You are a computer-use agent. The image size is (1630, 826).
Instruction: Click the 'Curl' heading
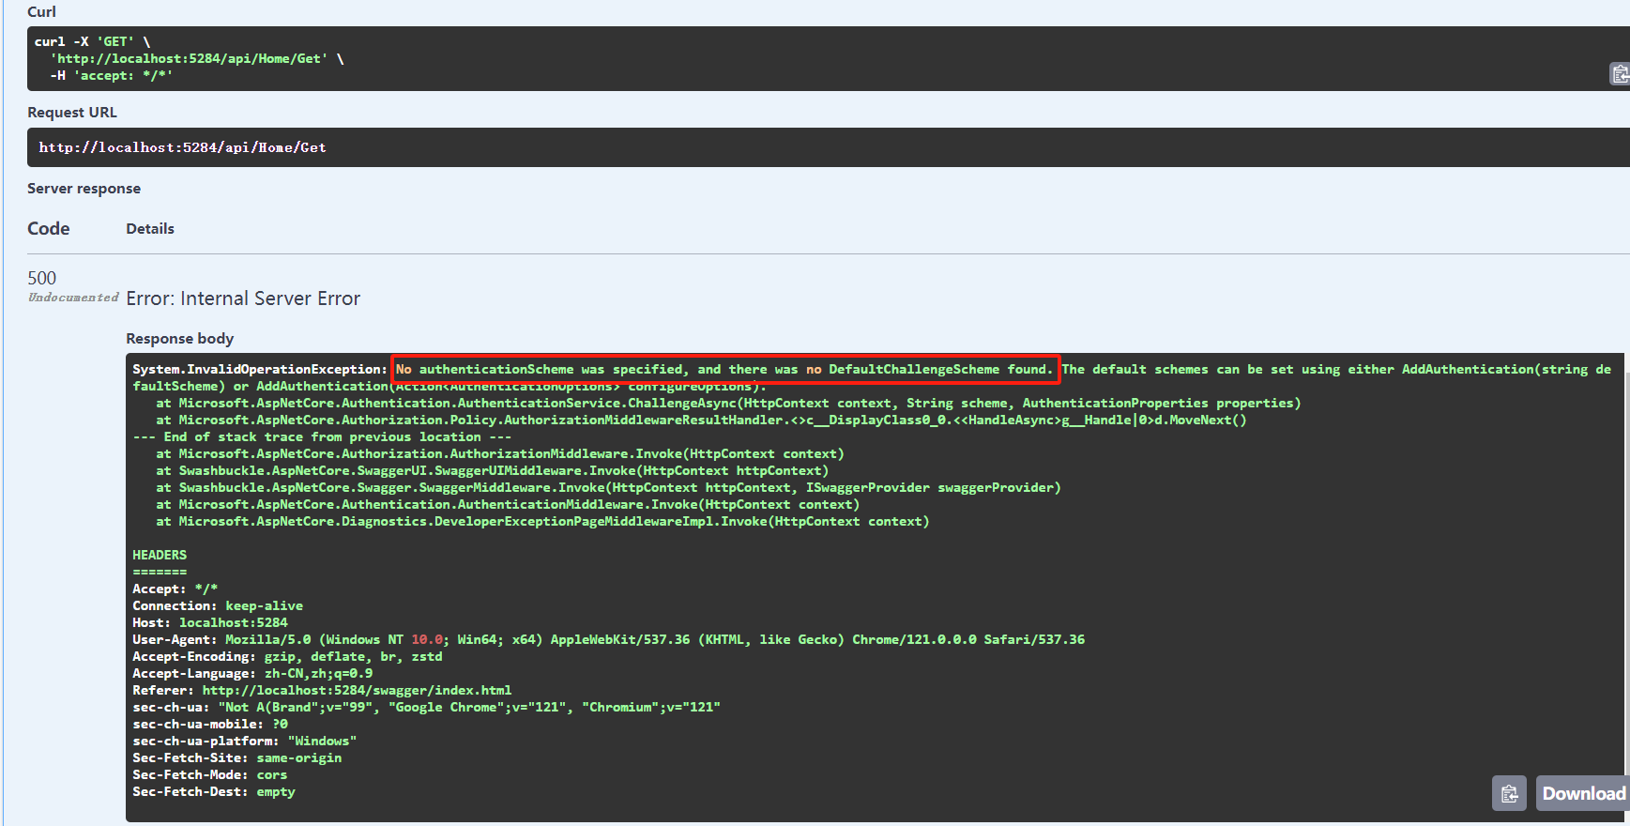click(41, 11)
